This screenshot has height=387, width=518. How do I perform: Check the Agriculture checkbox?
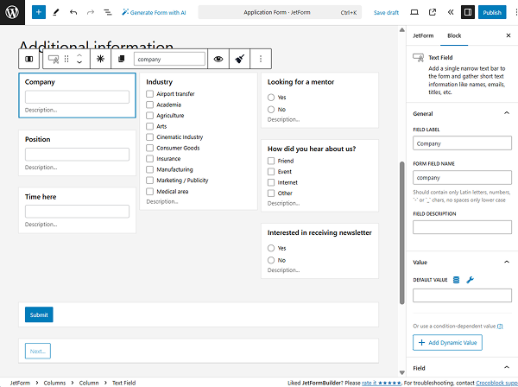[149, 116]
